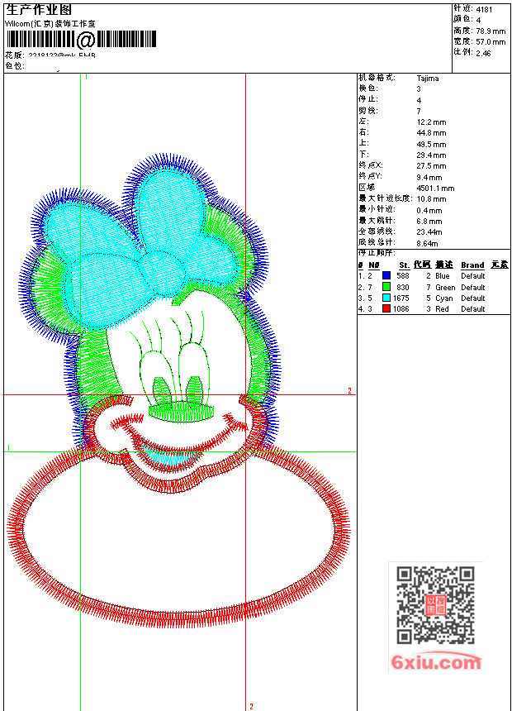
Task: Click "Default" brand in the Cyan row
Action: coord(473,298)
